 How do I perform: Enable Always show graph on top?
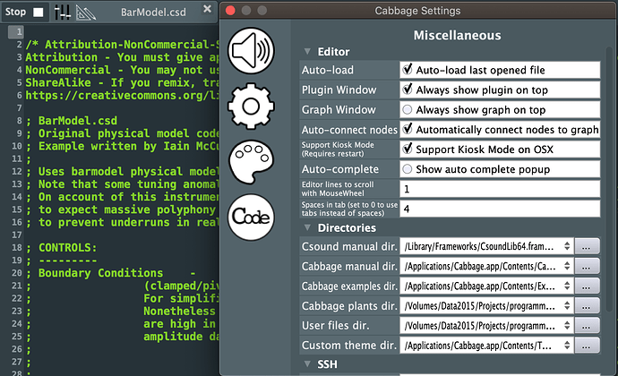[x=408, y=109]
